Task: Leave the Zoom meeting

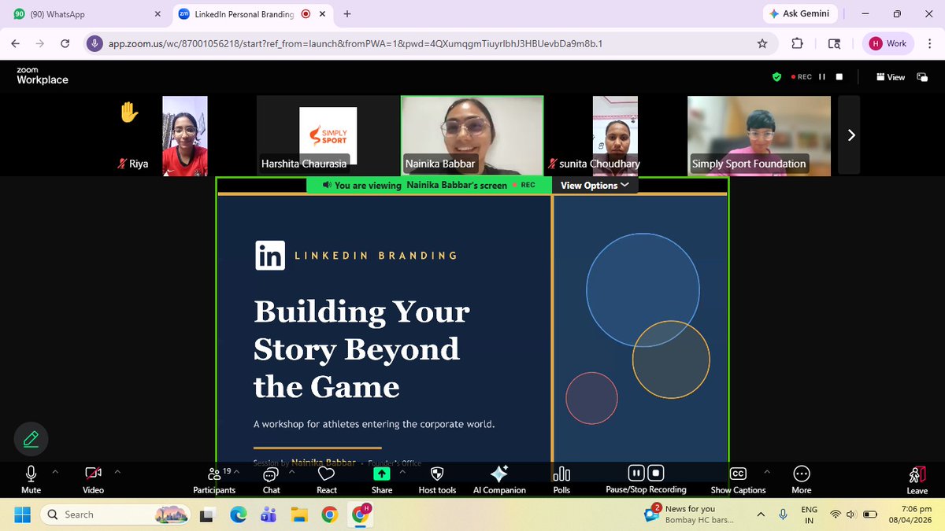Action: coord(917,479)
